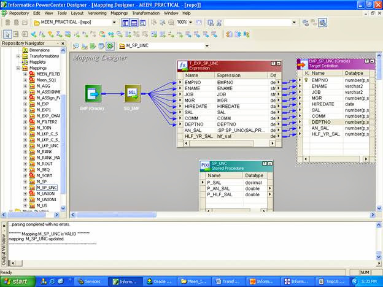Toggle the Repository Navigator view button

125,23
